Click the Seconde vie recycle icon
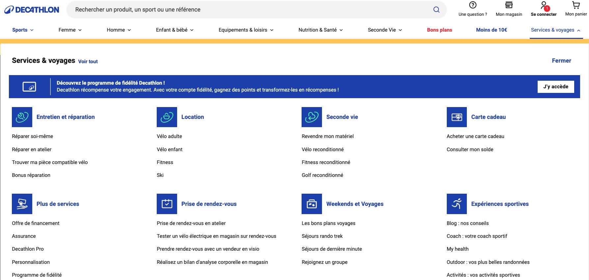 tap(312, 117)
